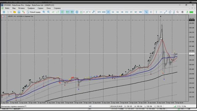Select the vertical line tool
Viewport: 197px width, 111px height.
[156, 12]
